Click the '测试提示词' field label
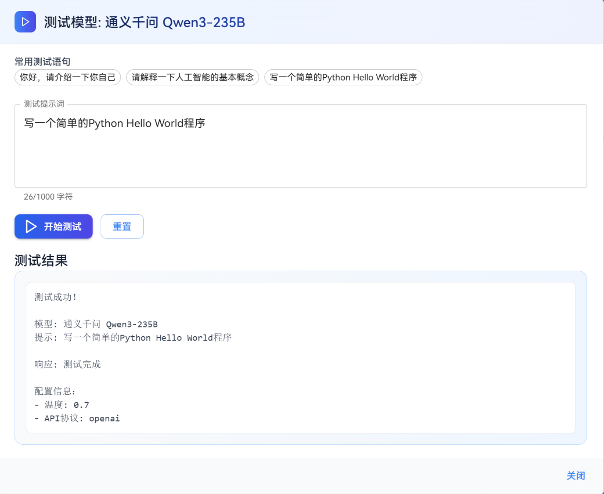Viewport: 604px width, 494px height. click(44, 104)
